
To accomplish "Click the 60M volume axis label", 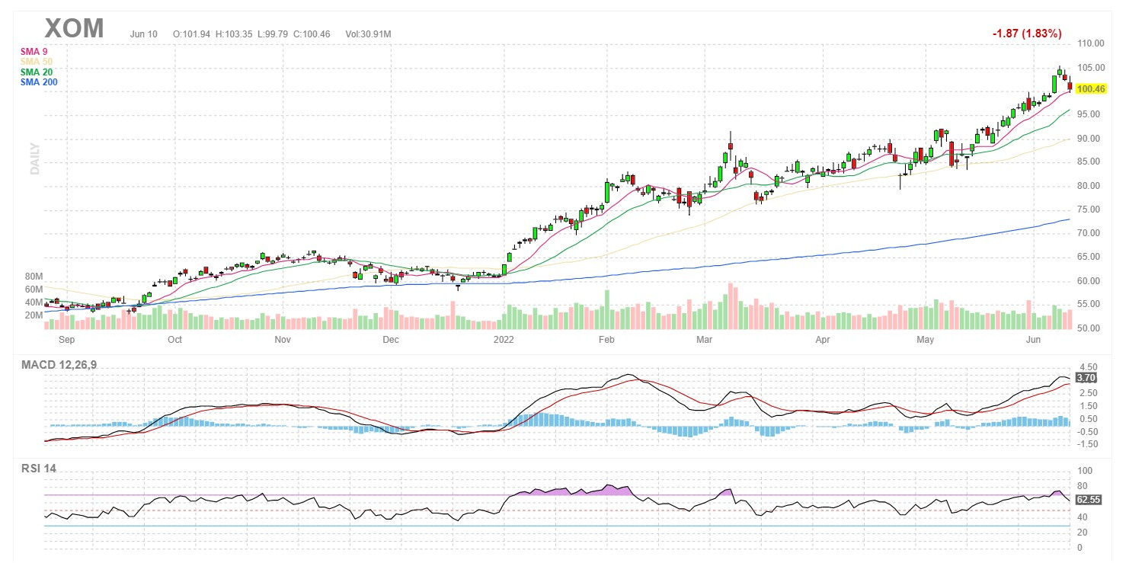I will click(34, 289).
